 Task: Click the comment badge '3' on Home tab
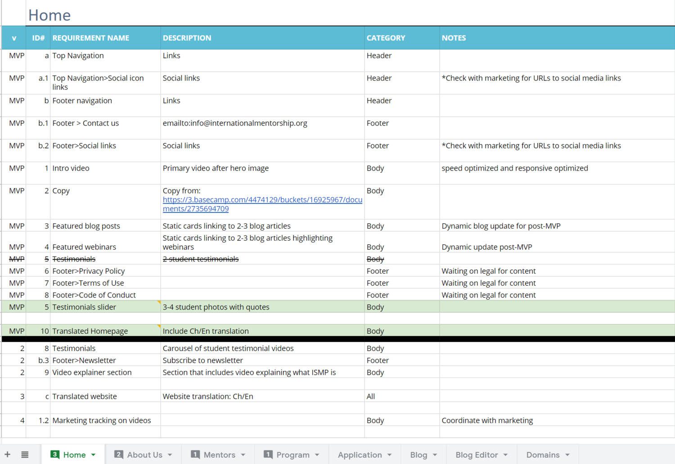click(x=55, y=455)
